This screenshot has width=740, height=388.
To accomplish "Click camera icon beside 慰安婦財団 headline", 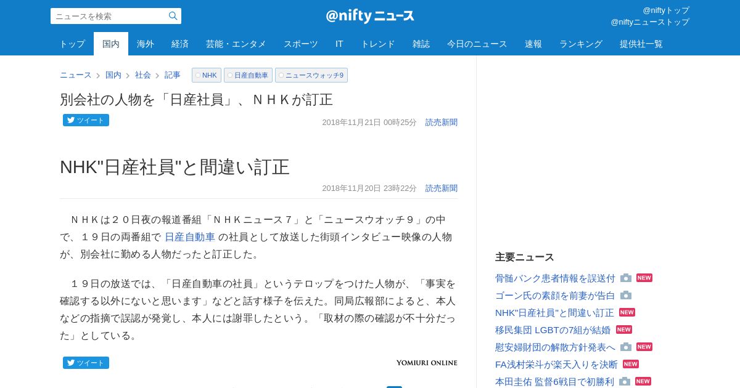I will pos(626,347).
